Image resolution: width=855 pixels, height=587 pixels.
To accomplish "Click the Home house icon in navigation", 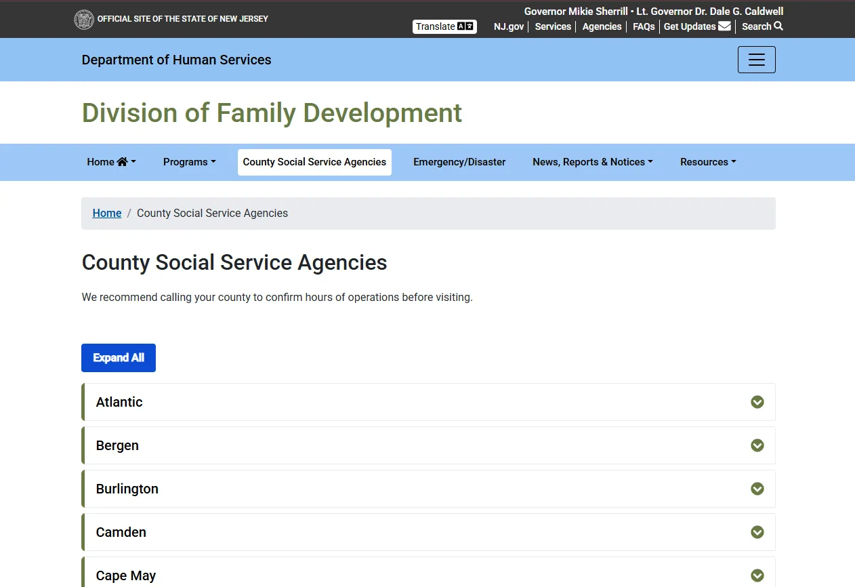I will point(122,162).
